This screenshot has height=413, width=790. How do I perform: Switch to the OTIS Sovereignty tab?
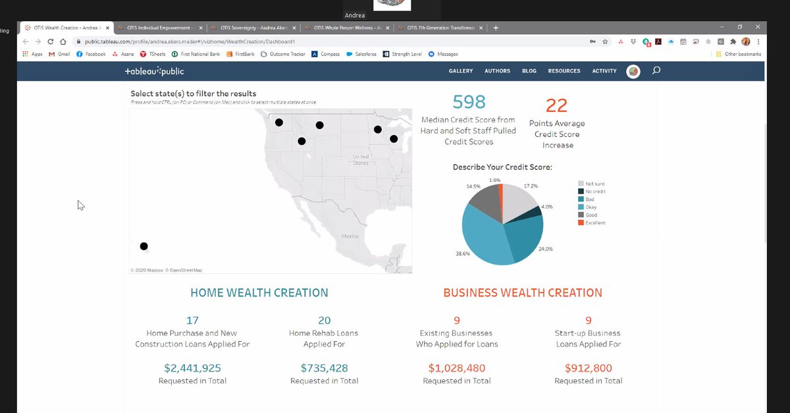click(253, 28)
